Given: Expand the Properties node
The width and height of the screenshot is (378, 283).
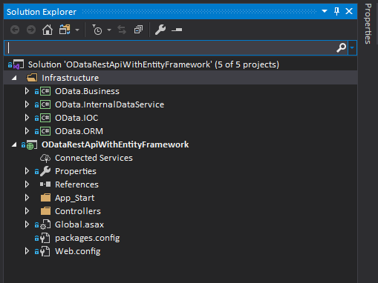Looking at the screenshot, I should (27, 171).
